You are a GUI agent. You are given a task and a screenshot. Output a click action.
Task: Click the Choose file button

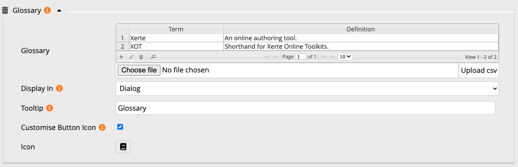[139, 70]
